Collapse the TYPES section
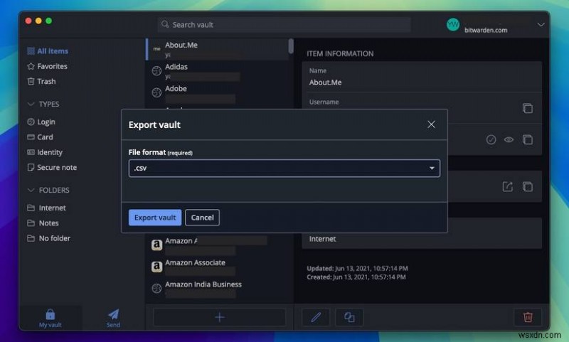The image size is (569, 342). [x=43, y=105]
